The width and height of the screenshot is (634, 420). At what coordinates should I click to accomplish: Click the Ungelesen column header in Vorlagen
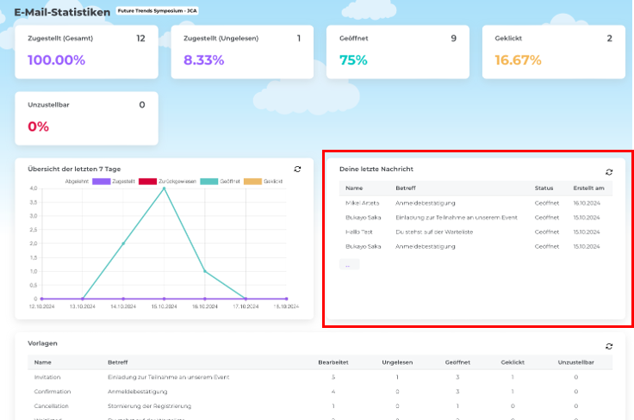click(x=397, y=362)
